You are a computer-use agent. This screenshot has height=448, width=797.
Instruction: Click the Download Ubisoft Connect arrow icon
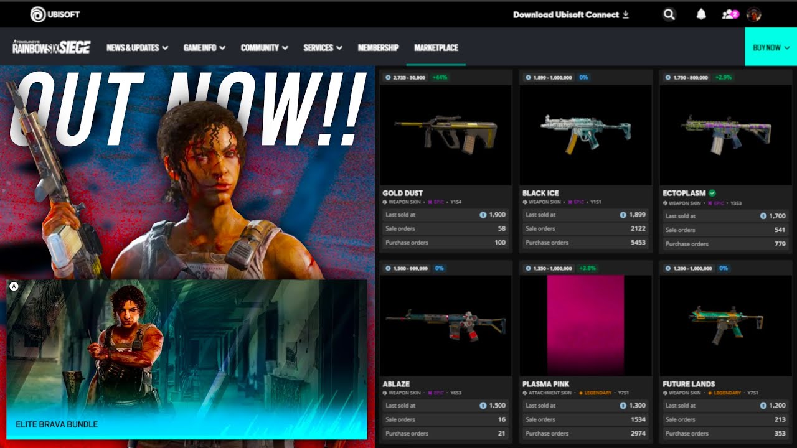pyautogui.click(x=626, y=14)
